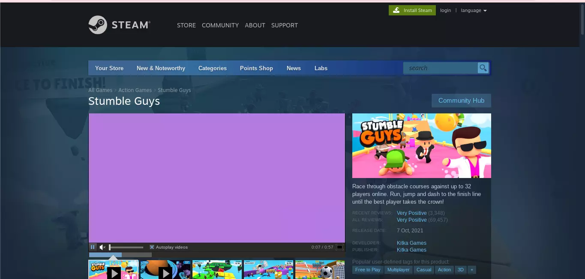Open the Your Store tab
Image resolution: width=585 pixels, height=279 pixels.
coord(109,68)
